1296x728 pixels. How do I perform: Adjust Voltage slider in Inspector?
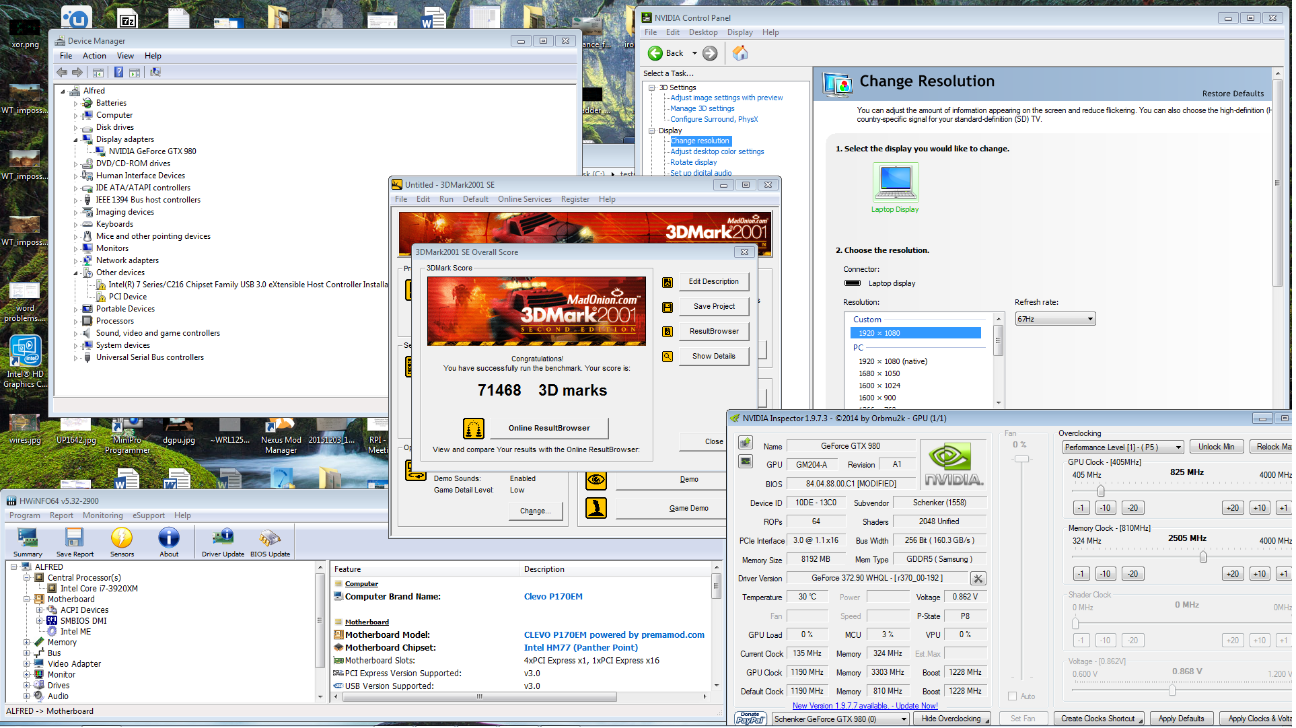point(1173,691)
